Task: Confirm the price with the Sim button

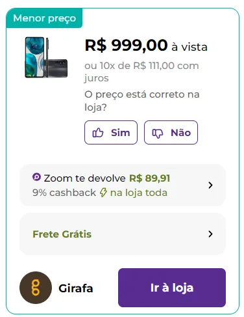Action: (x=111, y=132)
